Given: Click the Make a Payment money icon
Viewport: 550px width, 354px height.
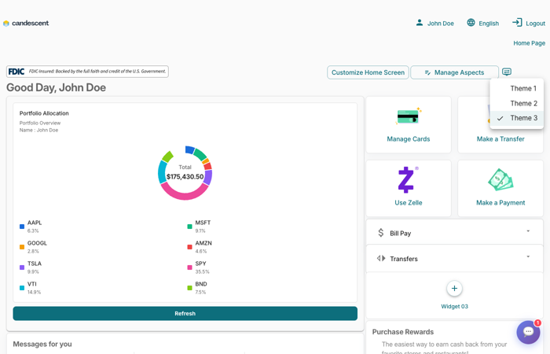Looking at the screenshot, I should point(500,180).
